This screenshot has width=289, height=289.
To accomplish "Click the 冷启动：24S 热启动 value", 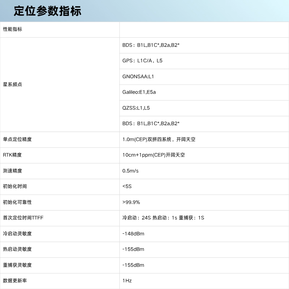I will pyautogui.click(x=163, y=218).
